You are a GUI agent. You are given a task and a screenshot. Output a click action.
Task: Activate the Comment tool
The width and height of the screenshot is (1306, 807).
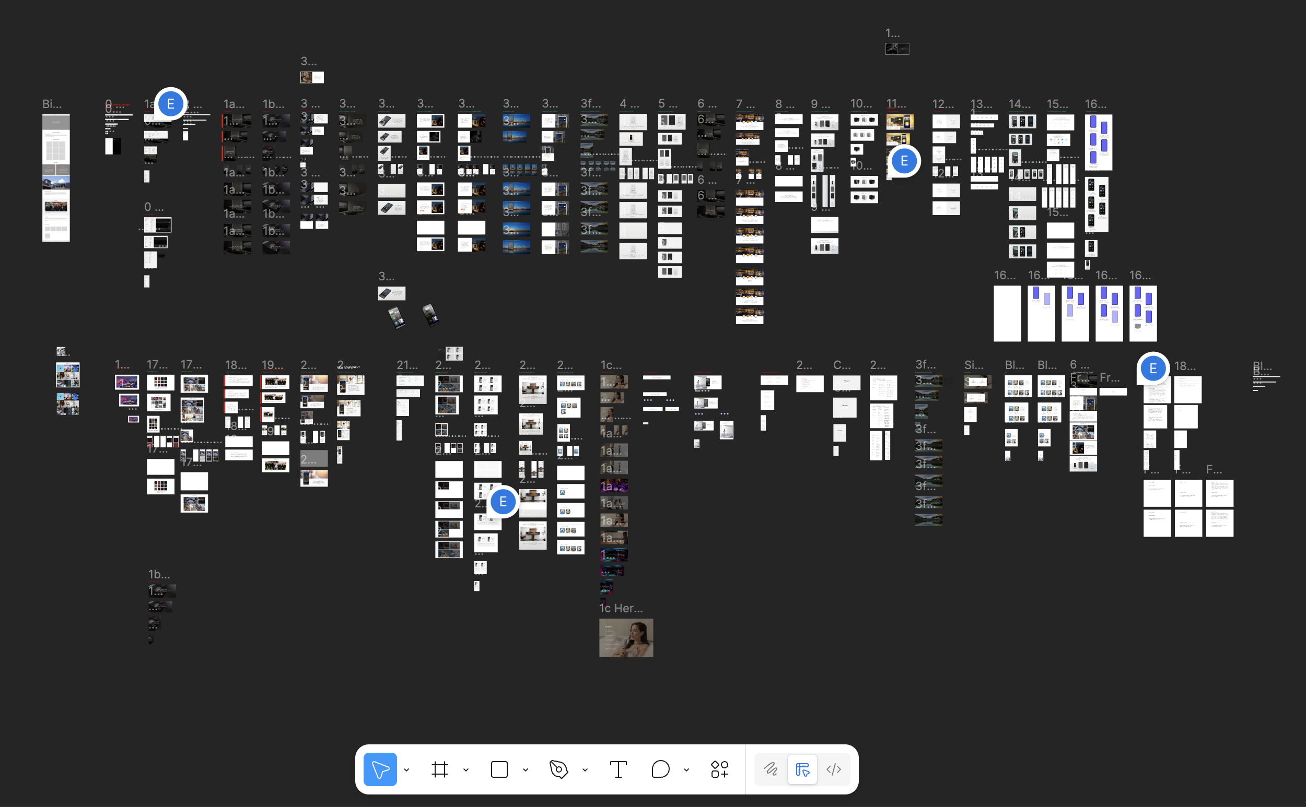point(660,769)
